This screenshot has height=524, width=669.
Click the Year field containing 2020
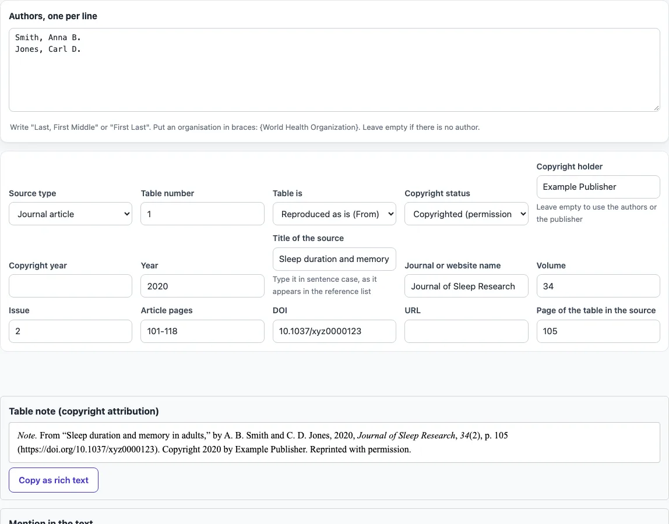click(202, 286)
